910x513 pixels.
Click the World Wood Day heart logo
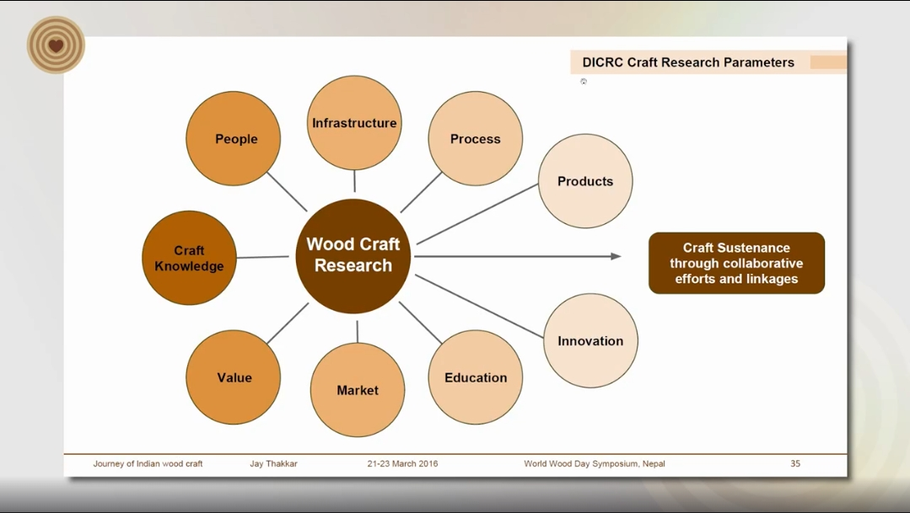pyautogui.click(x=56, y=45)
